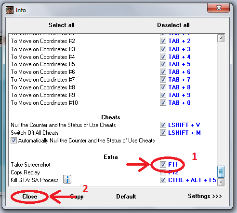
Task: Click the CTRL + ALT + F5 hotkey text
Action: point(192,180)
